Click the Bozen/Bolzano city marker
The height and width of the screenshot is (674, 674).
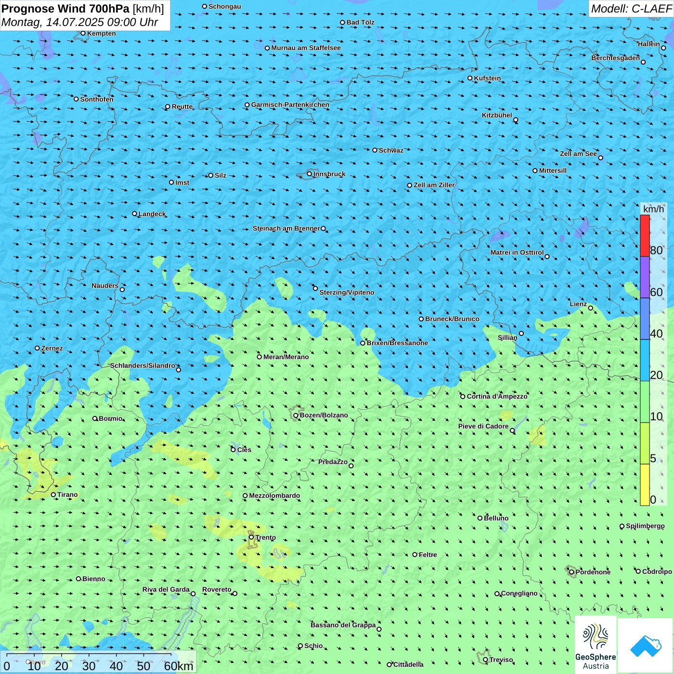click(x=296, y=415)
